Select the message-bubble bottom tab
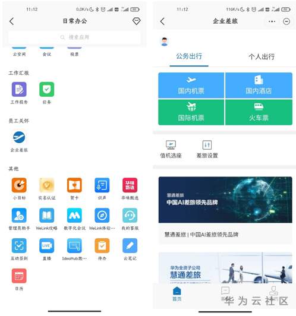This screenshot has height=316, width=296. [225, 293]
